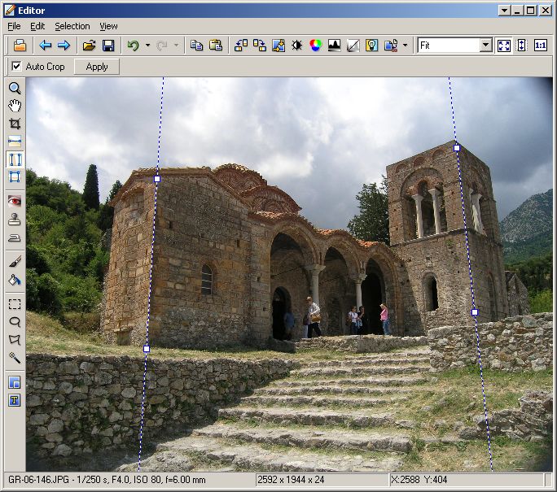Select the Clone Stamp tool
Viewport: 557px width, 492px height.
click(15, 219)
